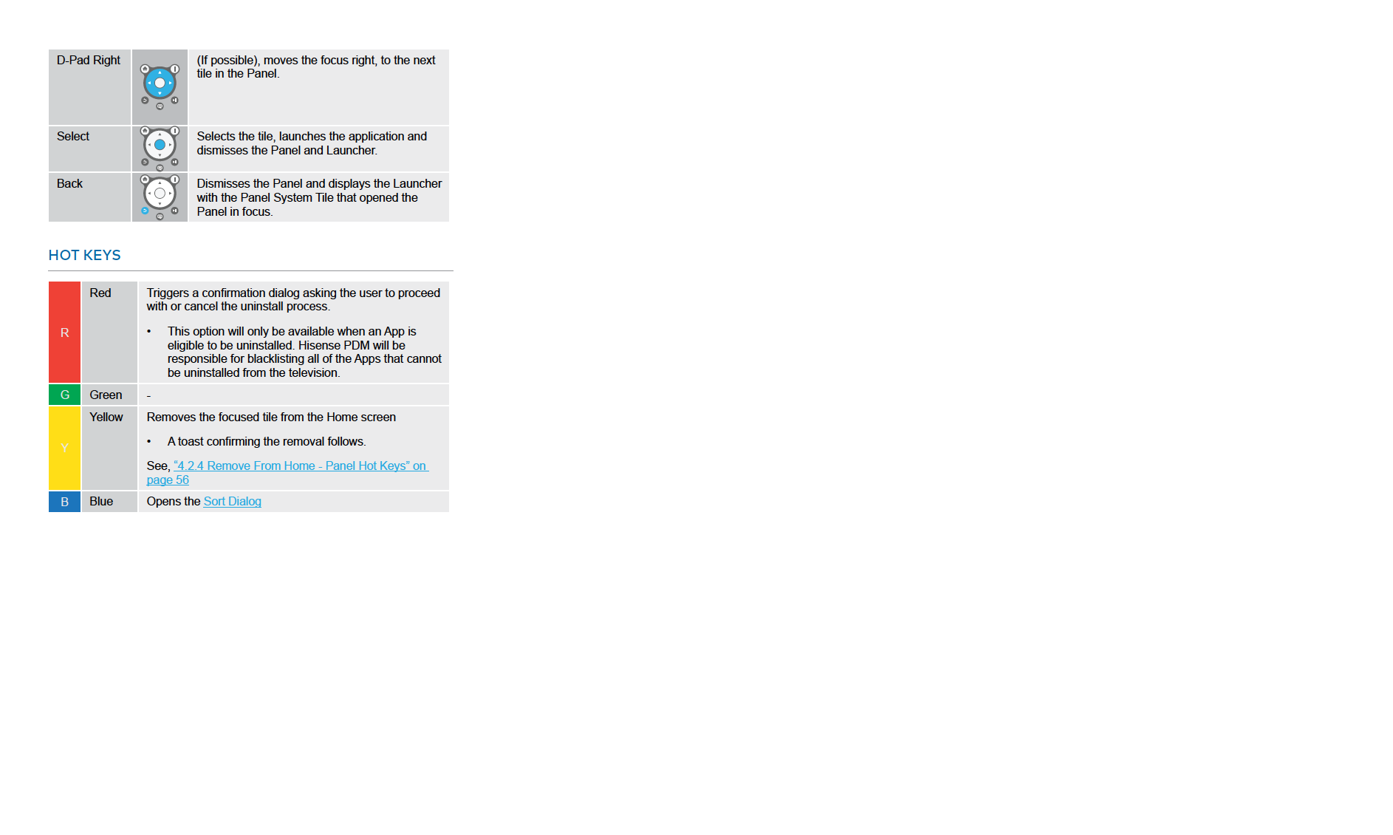Open the Sort Dialog link
Screen dimensions: 1393x835
tap(232, 501)
